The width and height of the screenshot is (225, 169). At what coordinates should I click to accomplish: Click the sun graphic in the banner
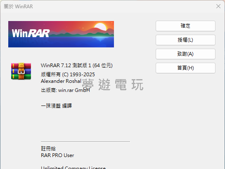pyautogui.click(x=100, y=27)
